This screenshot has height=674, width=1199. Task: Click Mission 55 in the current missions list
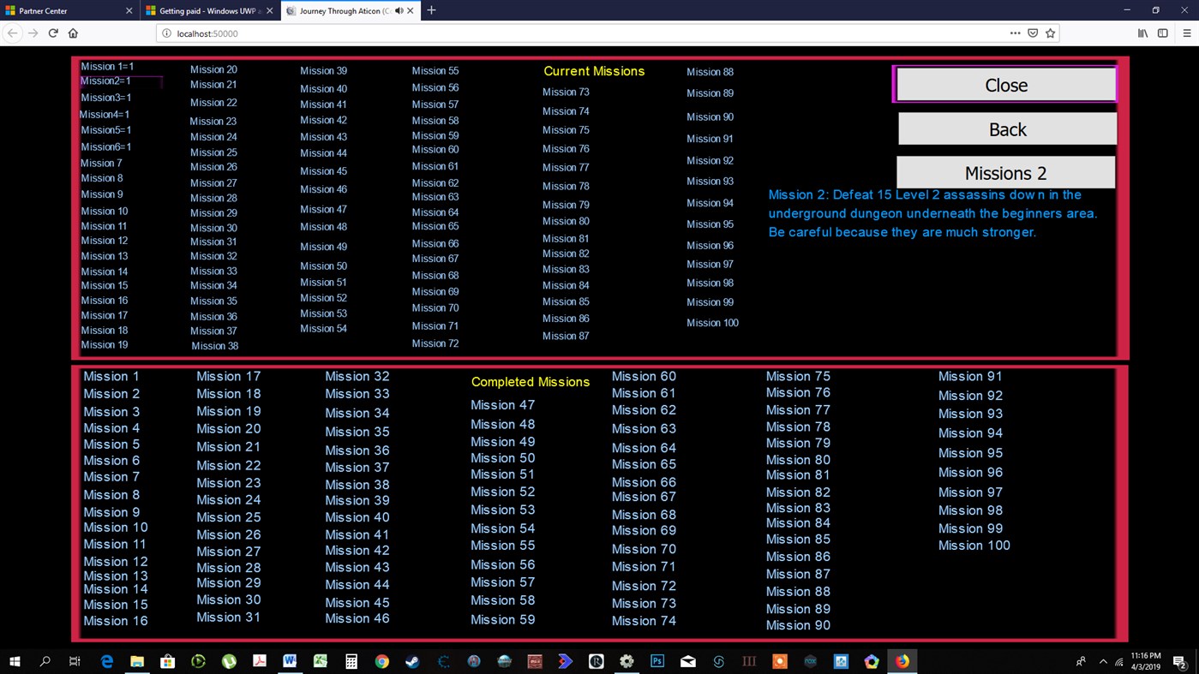coord(435,71)
